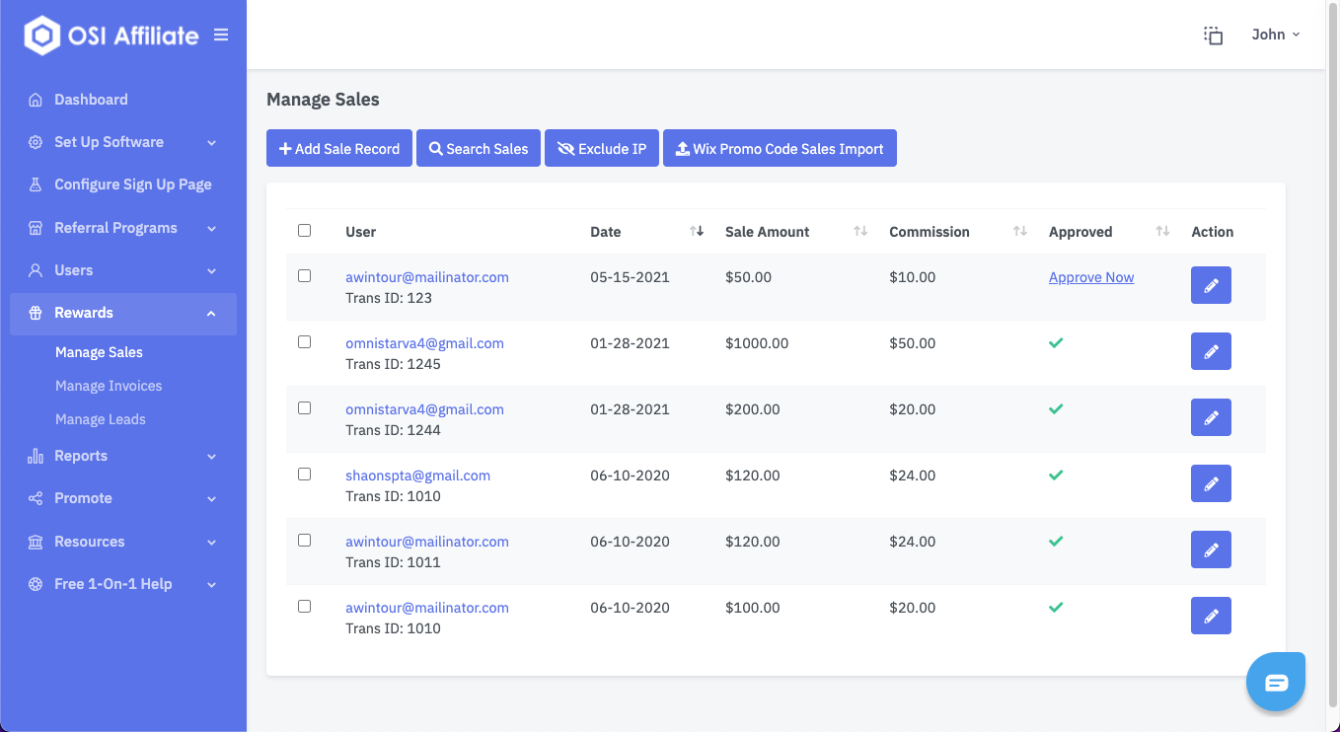Edit the Trans ID 123 sale record
Image resolution: width=1340 pixels, height=732 pixels.
coord(1211,285)
